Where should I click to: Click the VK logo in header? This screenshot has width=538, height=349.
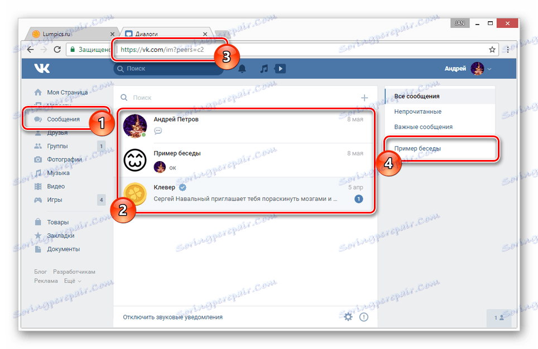pos(42,69)
